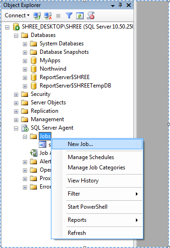Expand the Alerts folder
170x248 pixels.
coord(25,162)
